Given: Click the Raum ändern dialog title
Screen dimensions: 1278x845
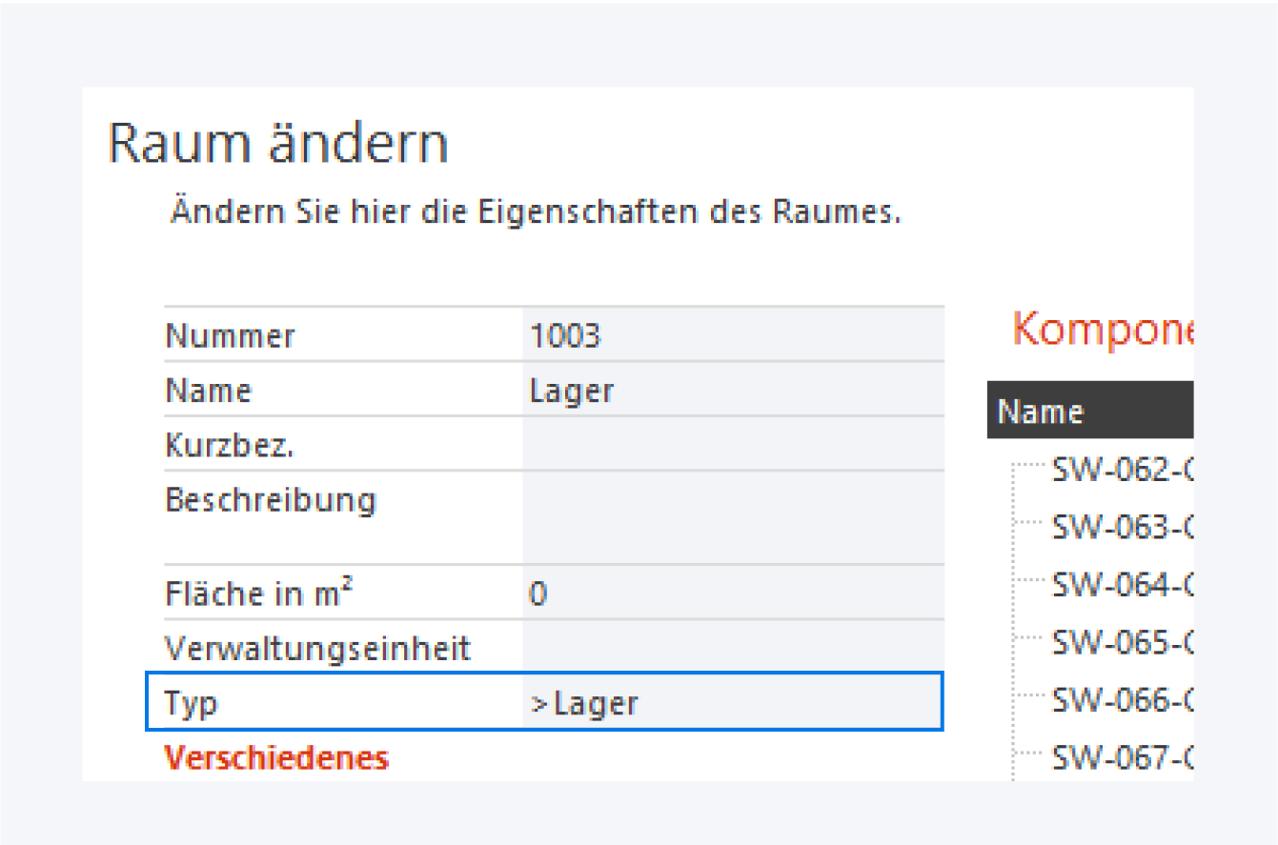Looking at the screenshot, I should click(x=277, y=146).
